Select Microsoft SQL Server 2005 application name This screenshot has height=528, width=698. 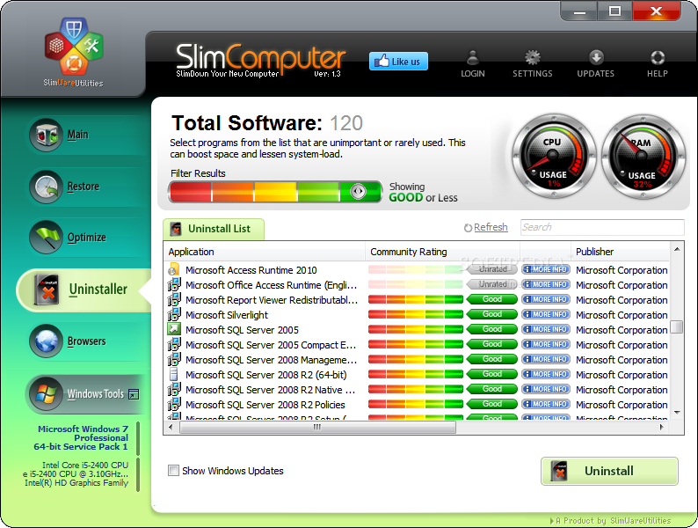point(242,330)
